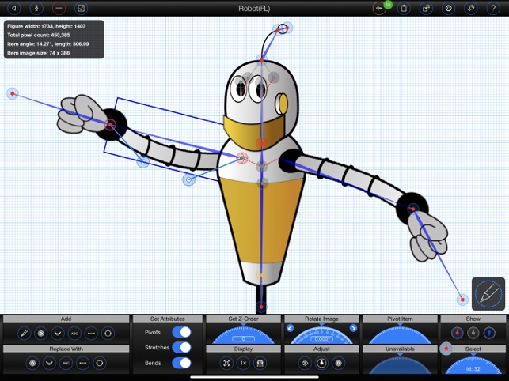Add a circle item from Add panel

pos(108,334)
